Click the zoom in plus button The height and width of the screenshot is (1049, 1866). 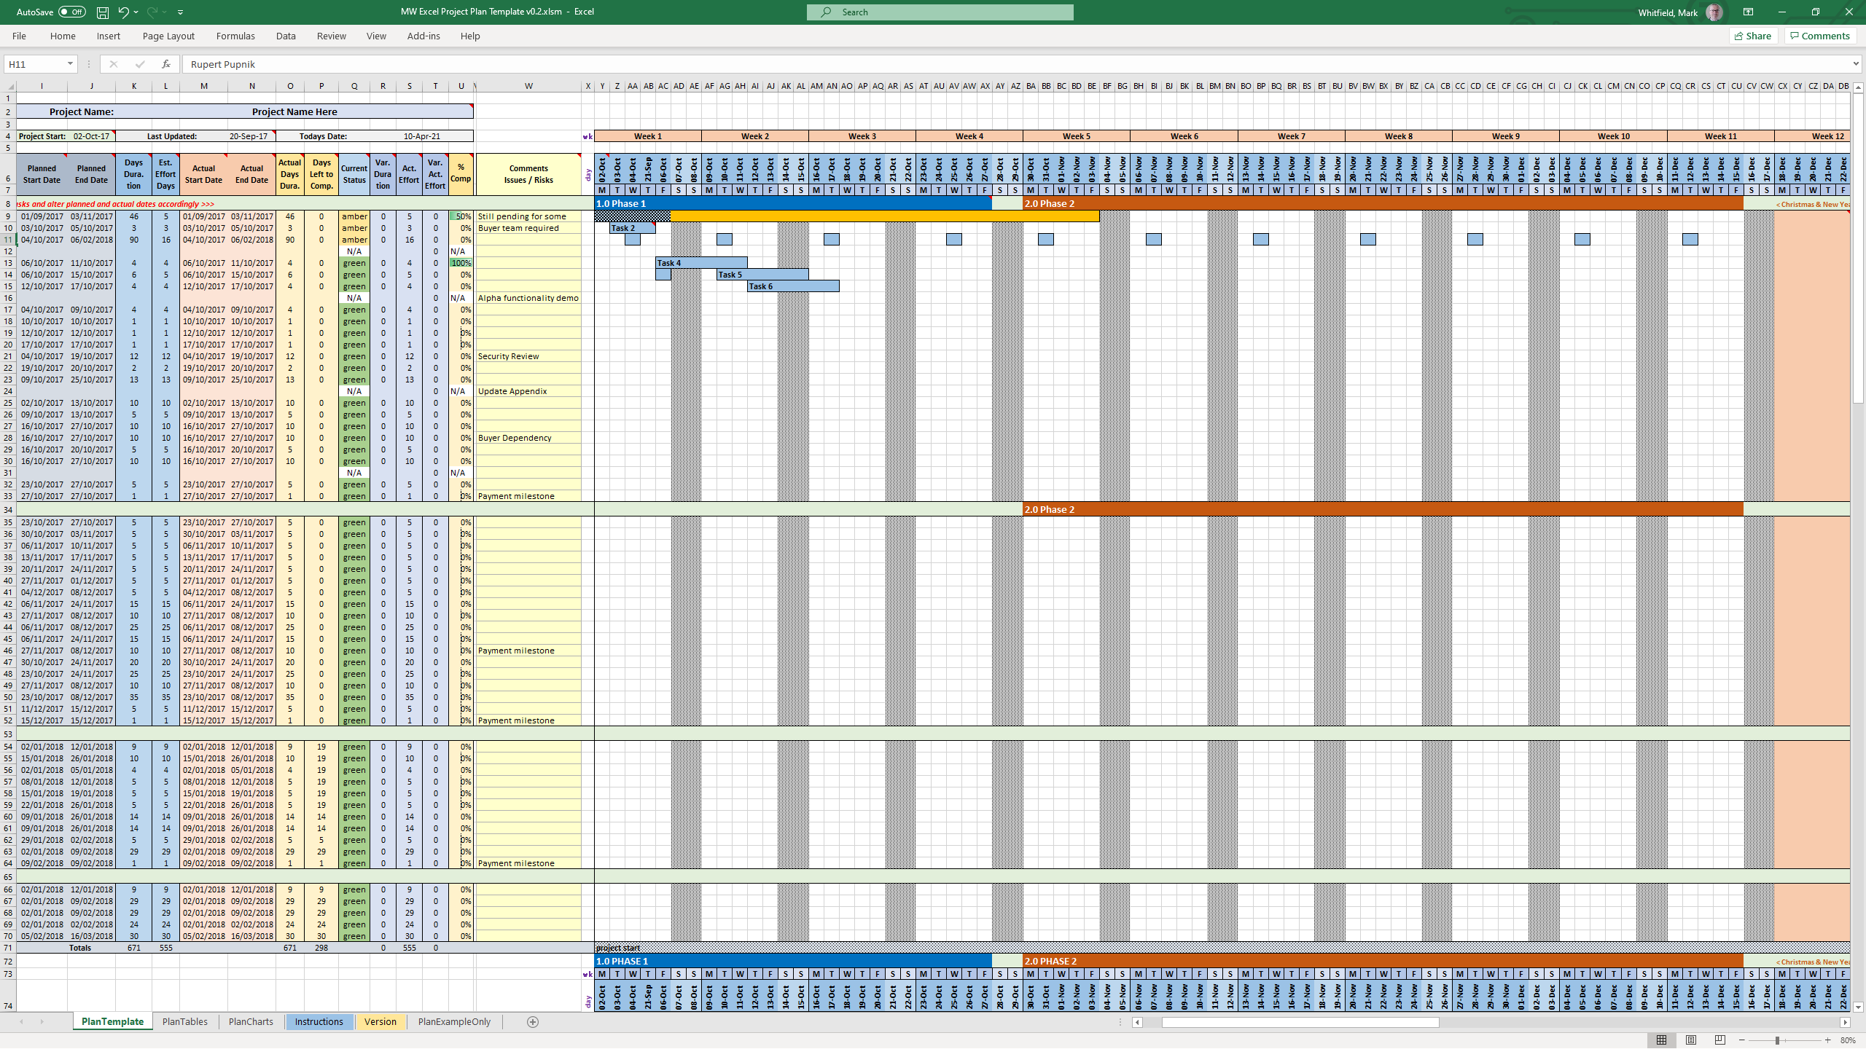click(x=1827, y=1040)
